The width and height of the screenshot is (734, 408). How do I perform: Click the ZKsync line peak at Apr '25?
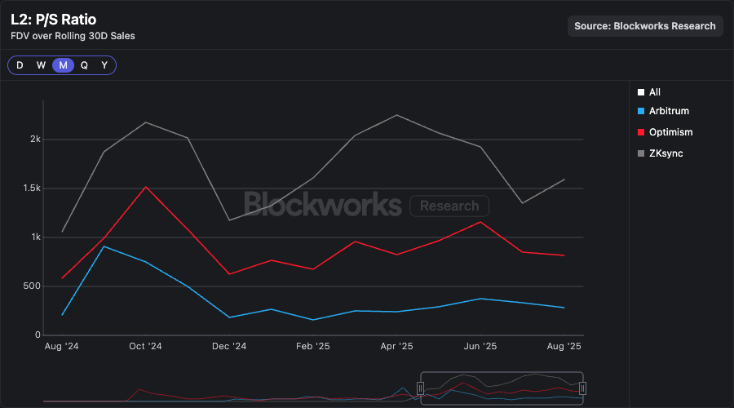pos(397,115)
